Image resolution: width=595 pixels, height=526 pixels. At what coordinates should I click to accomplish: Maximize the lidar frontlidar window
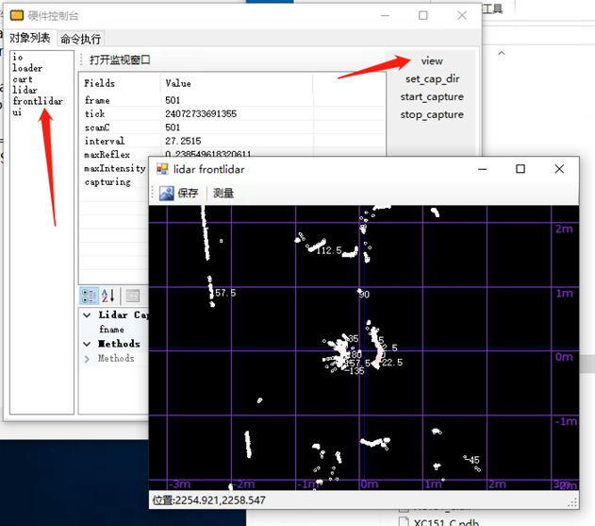tap(521, 169)
